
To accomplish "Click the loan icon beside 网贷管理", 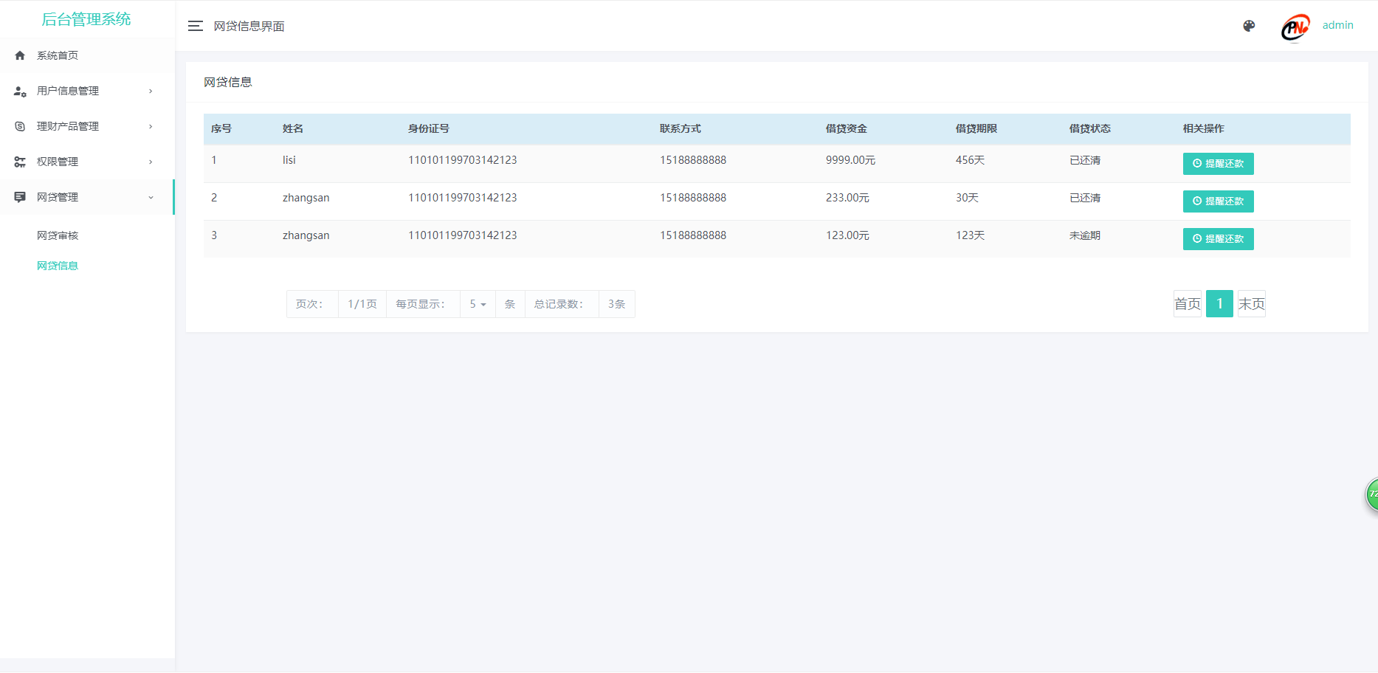I will (x=20, y=197).
